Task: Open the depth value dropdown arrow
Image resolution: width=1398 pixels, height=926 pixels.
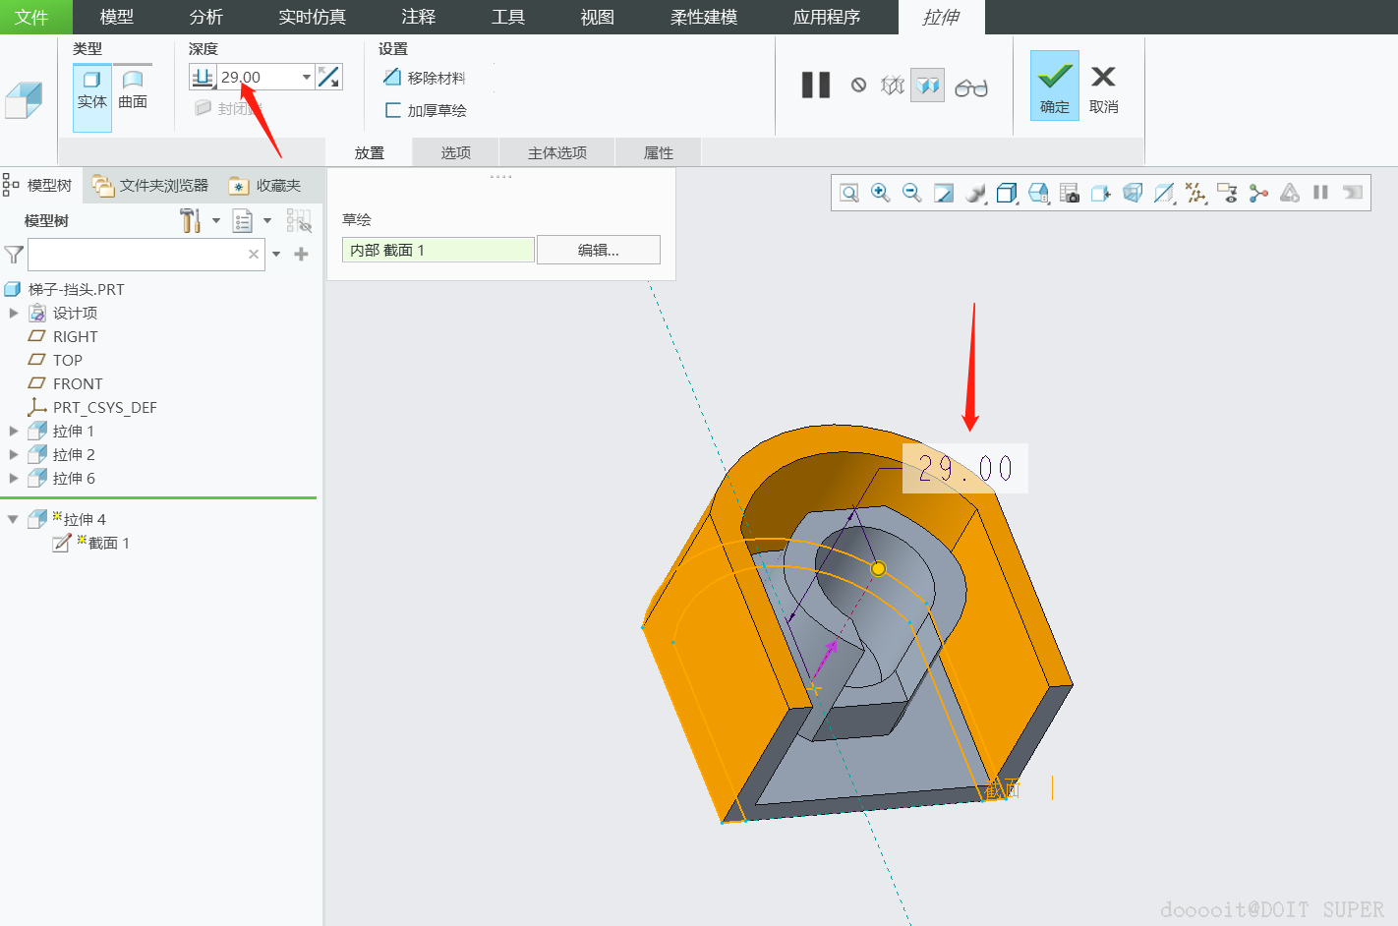Action: [307, 77]
